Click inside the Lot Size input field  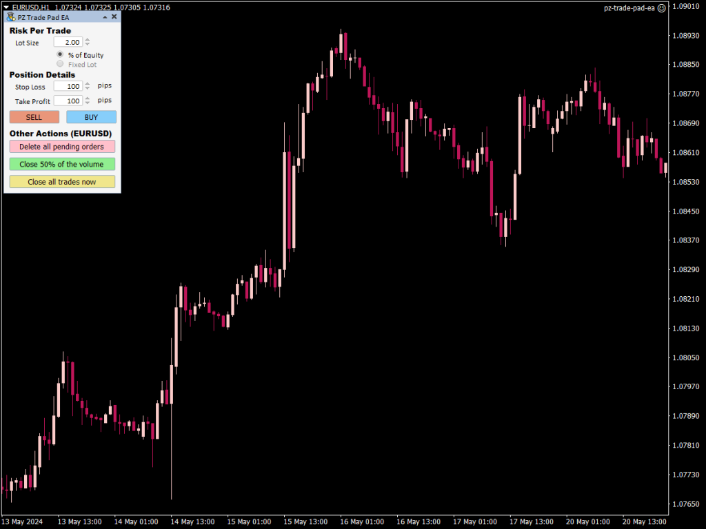68,42
